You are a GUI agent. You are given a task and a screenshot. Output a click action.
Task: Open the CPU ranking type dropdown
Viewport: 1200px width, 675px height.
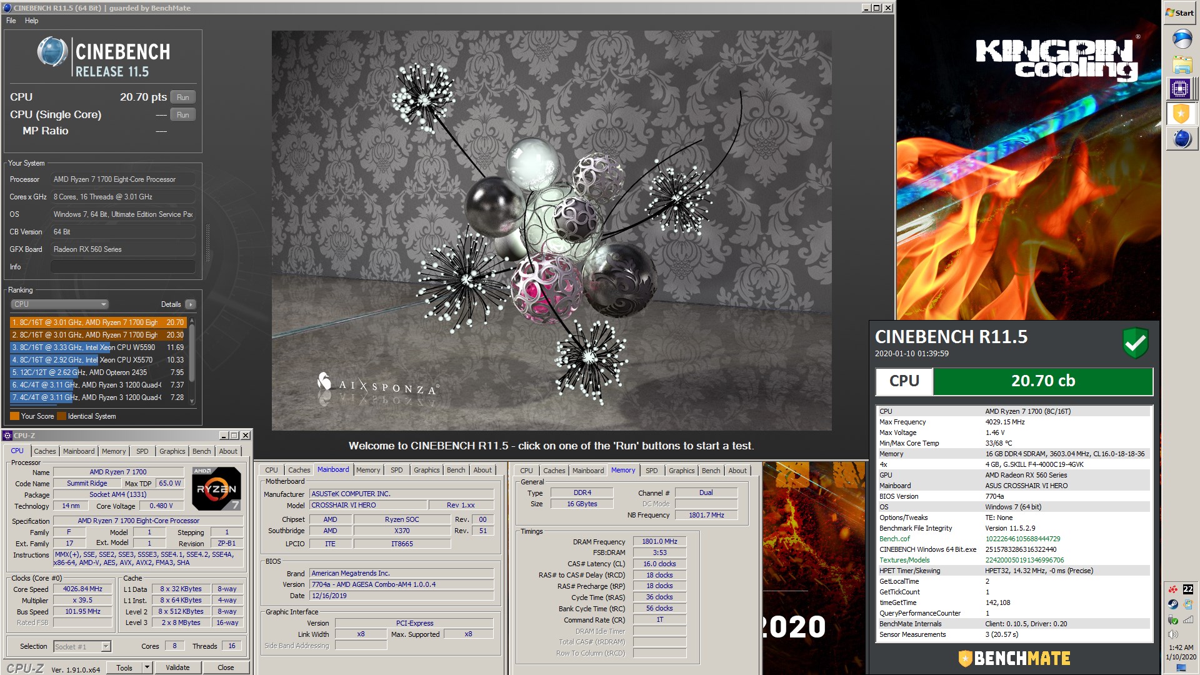tap(60, 304)
